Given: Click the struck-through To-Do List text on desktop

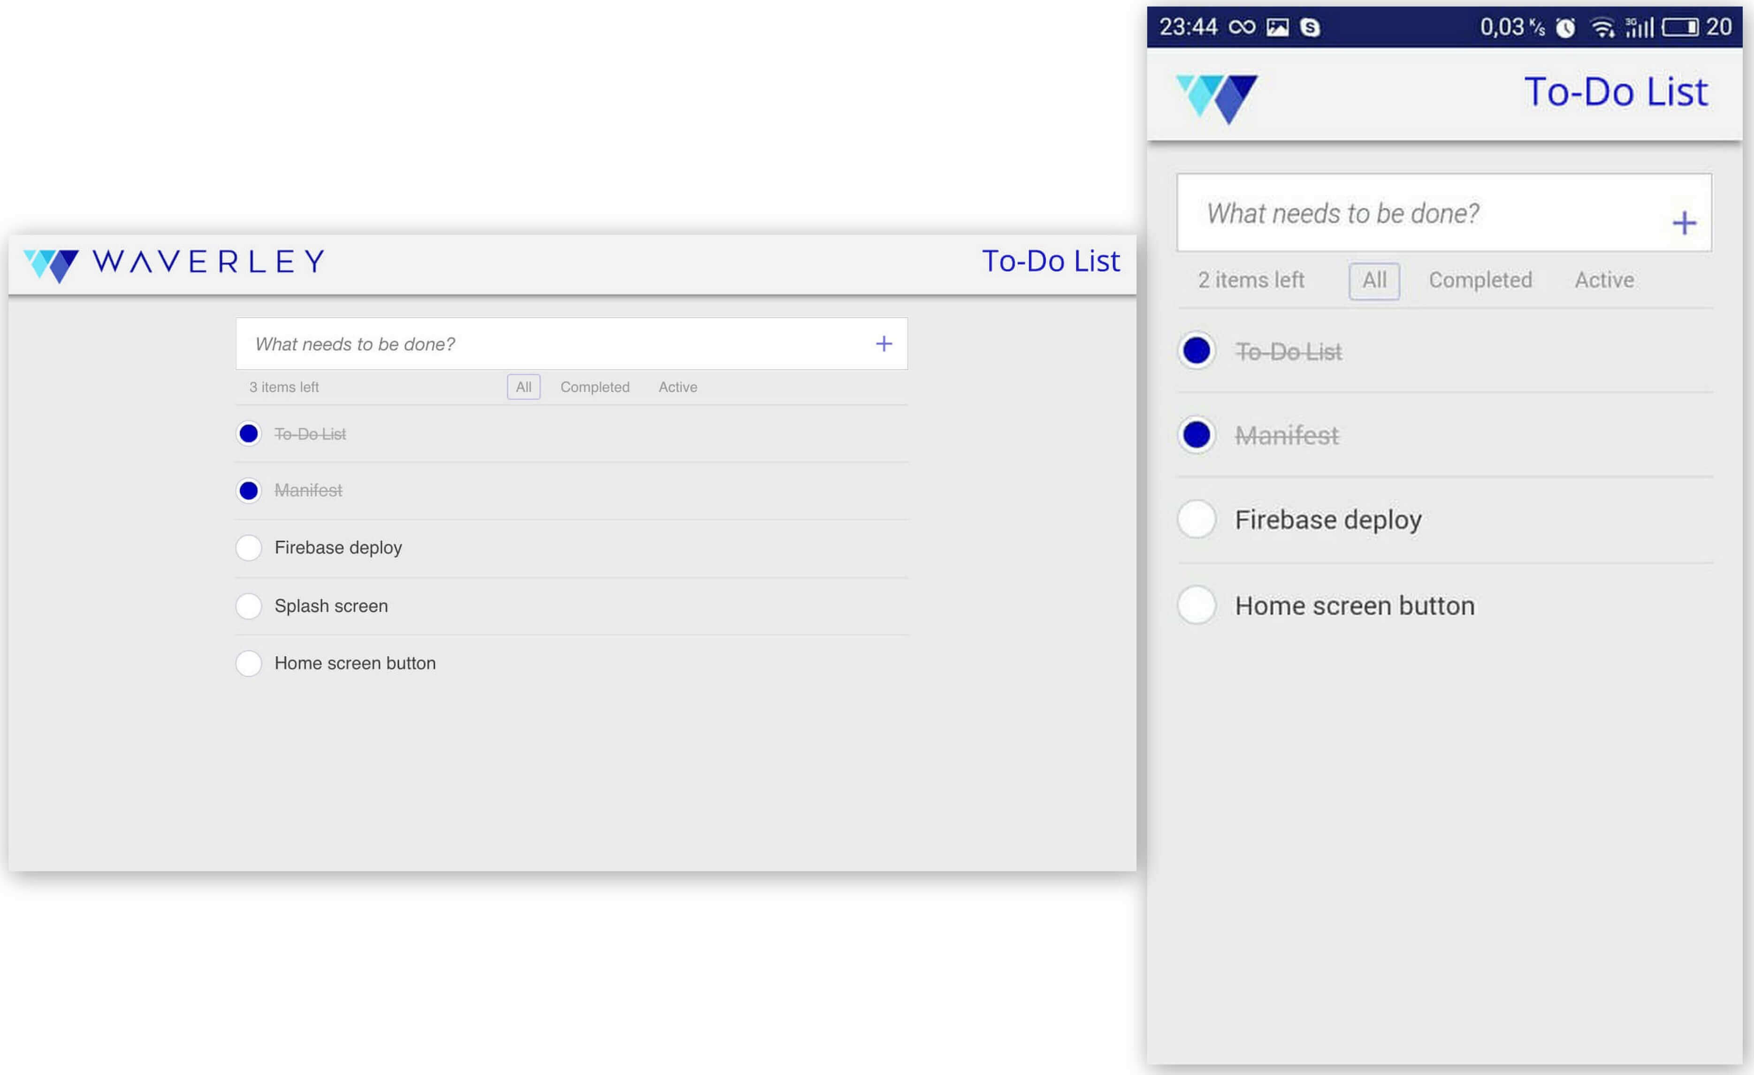Looking at the screenshot, I should tap(310, 434).
